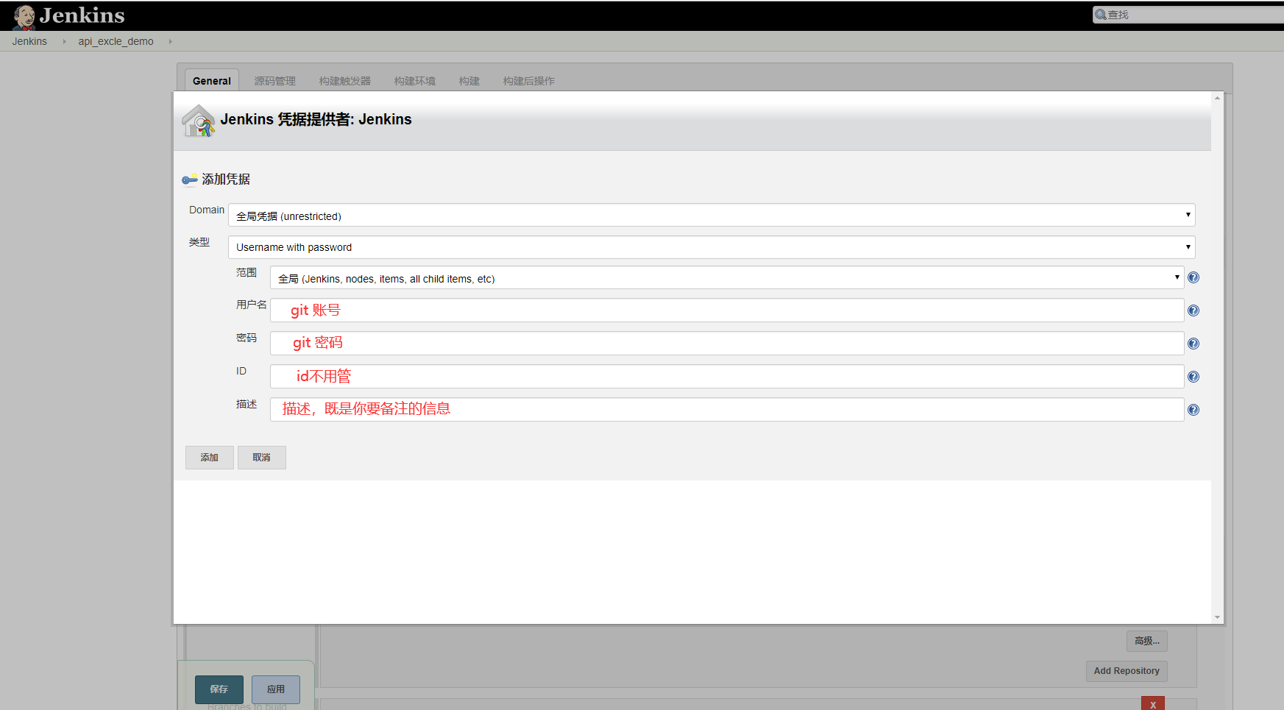The height and width of the screenshot is (710, 1284).
Task: Click the Jenkins butler logo icon
Action: point(24,17)
